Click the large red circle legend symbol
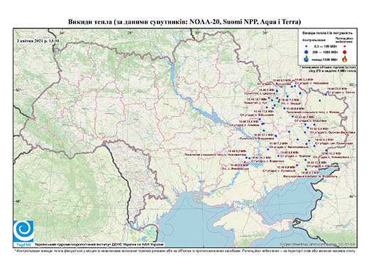 tap(345, 52)
